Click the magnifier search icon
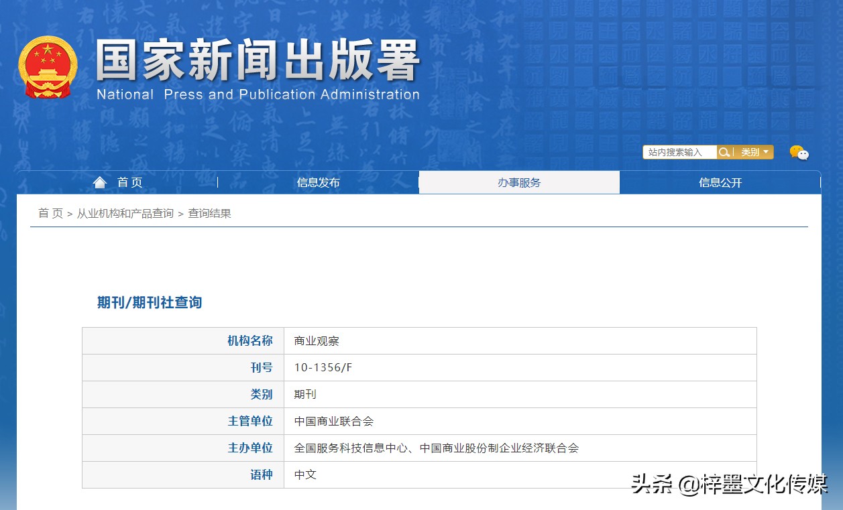The height and width of the screenshot is (510, 843). pyautogui.click(x=724, y=151)
